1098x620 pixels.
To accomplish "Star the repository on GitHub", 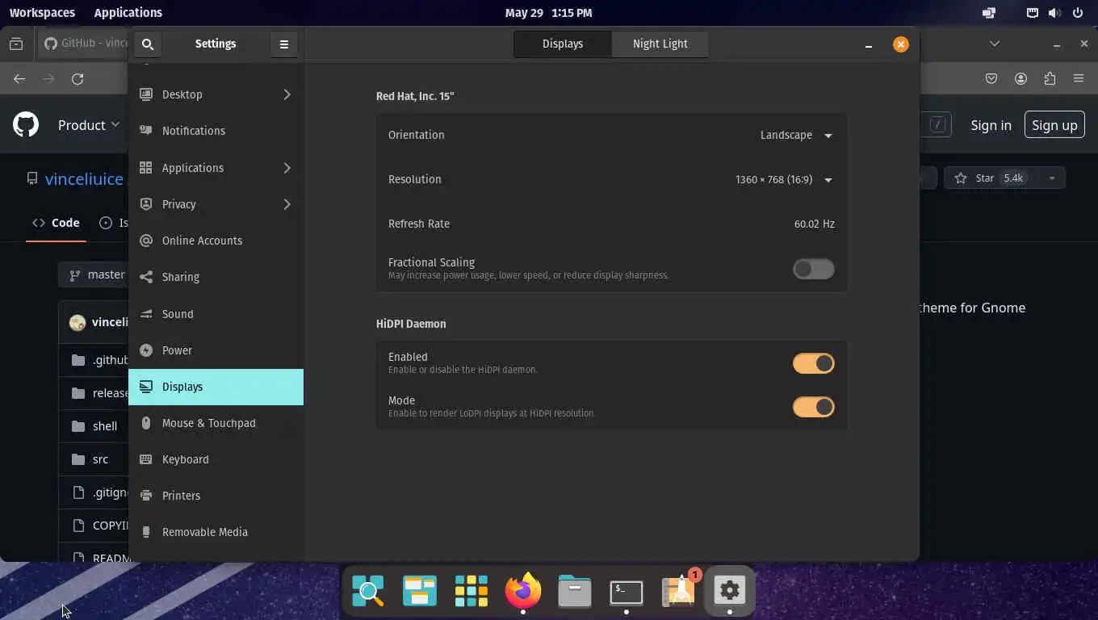I will pos(990,178).
